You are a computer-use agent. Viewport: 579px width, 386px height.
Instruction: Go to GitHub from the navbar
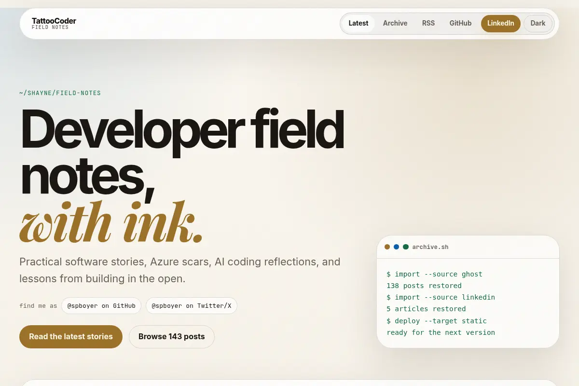[460, 23]
